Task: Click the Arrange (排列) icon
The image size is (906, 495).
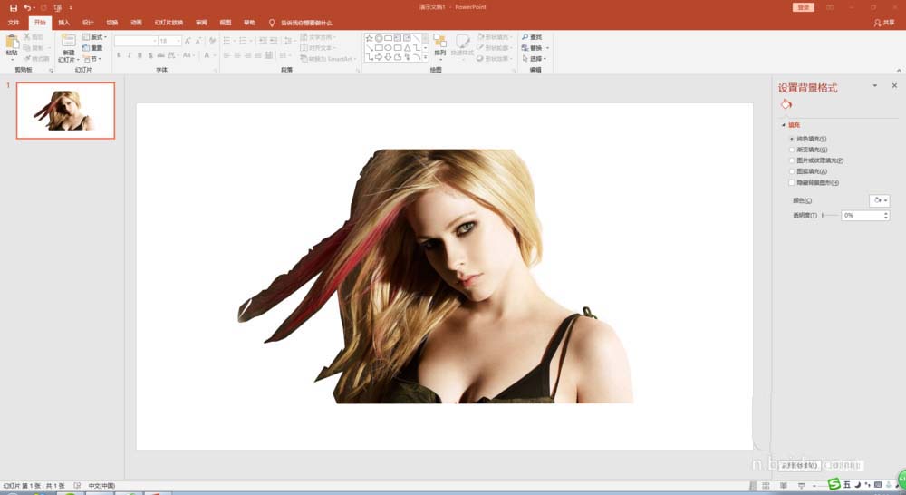Action: click(439, 43)
